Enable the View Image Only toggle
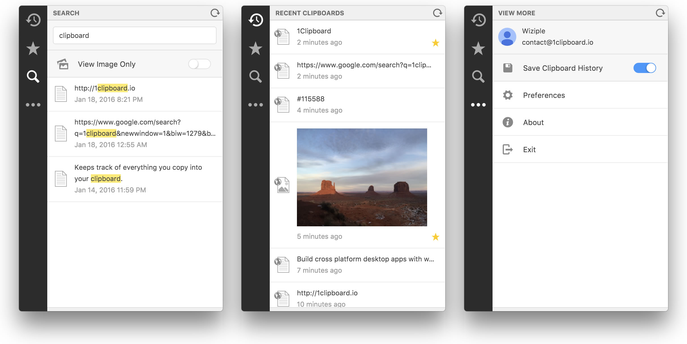 click(x=200, y=64)
